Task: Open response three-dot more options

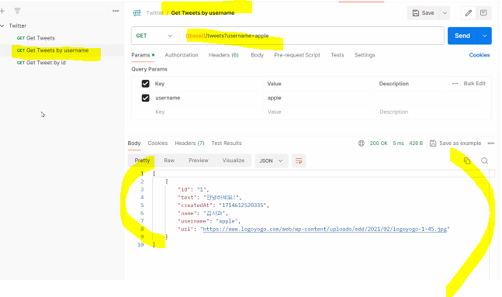Action: point(491,143)
